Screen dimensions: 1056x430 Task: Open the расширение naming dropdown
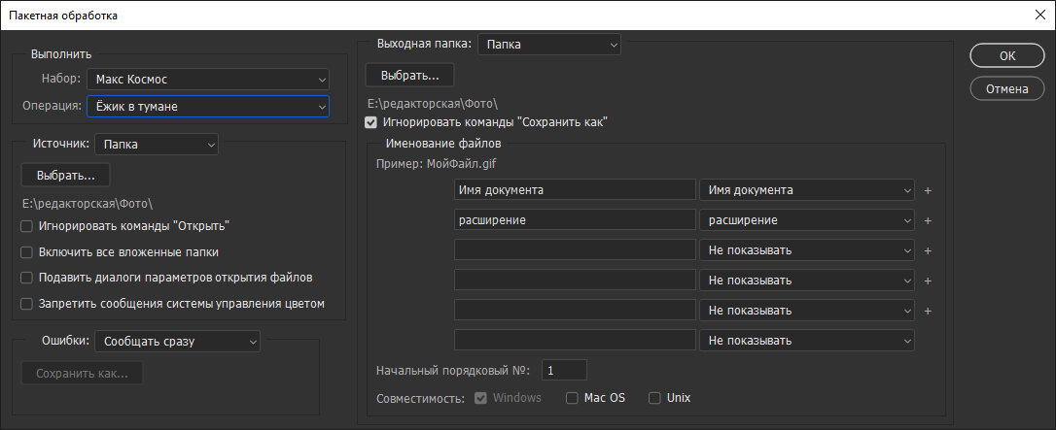tap(807, 219)
